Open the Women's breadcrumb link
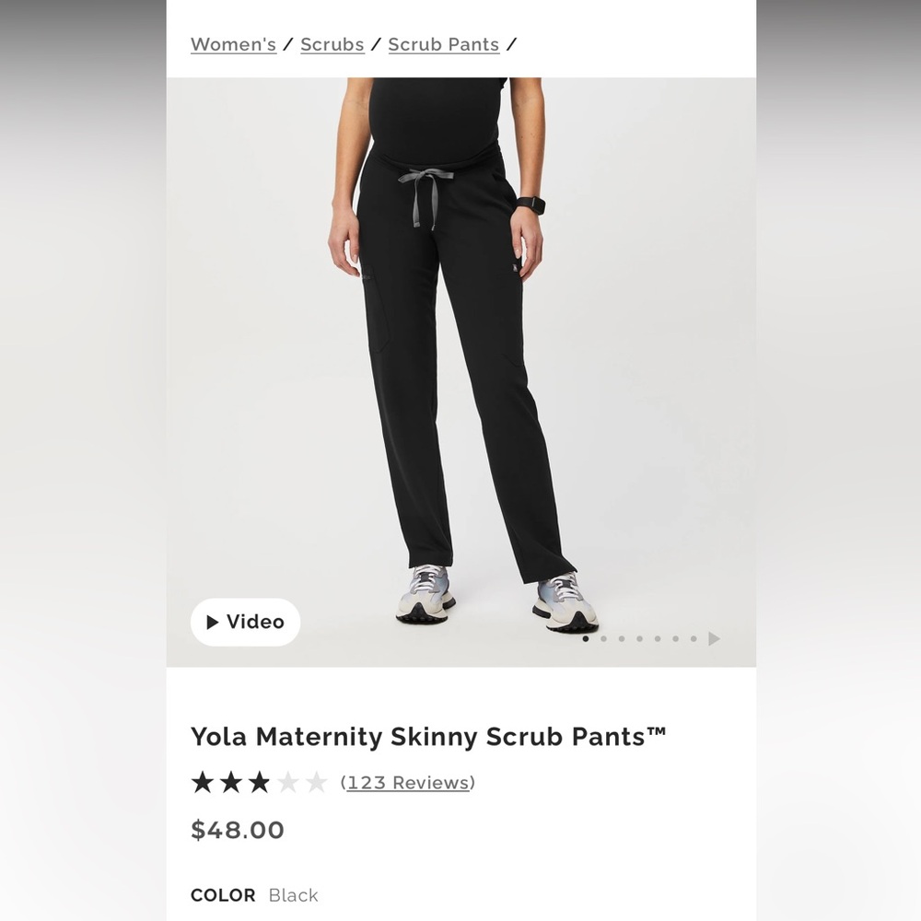The width and height of the screenshot is (921, 921). 233,44
